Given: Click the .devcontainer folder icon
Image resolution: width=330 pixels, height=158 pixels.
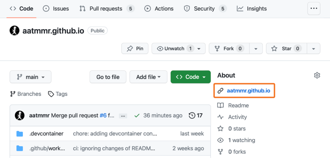Looking at the screenshot, I should point(20,134).
